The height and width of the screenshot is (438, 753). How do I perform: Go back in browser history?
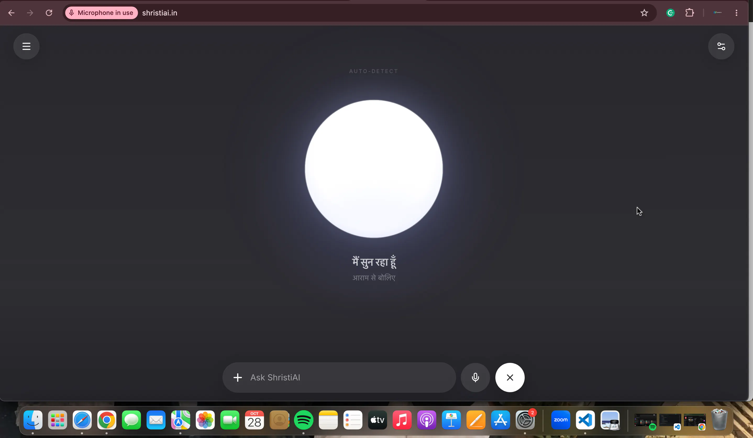11,13
